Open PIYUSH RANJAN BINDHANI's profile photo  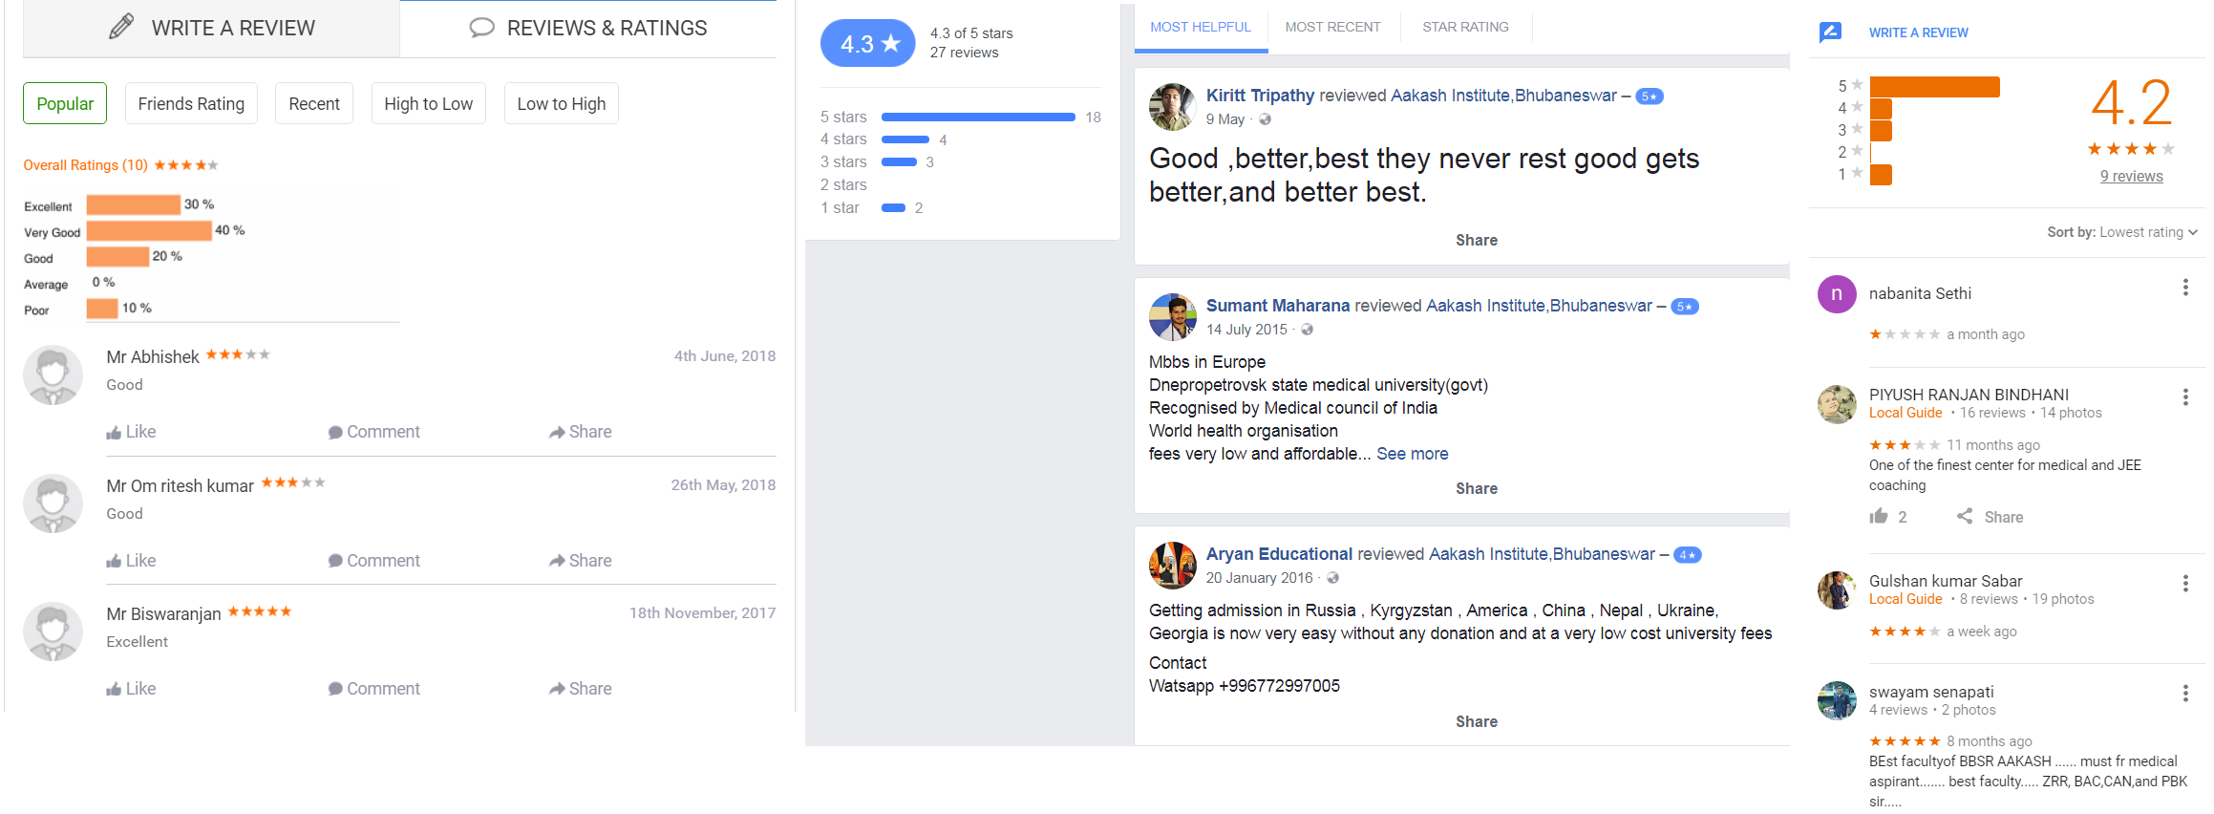pos(1837,404)
